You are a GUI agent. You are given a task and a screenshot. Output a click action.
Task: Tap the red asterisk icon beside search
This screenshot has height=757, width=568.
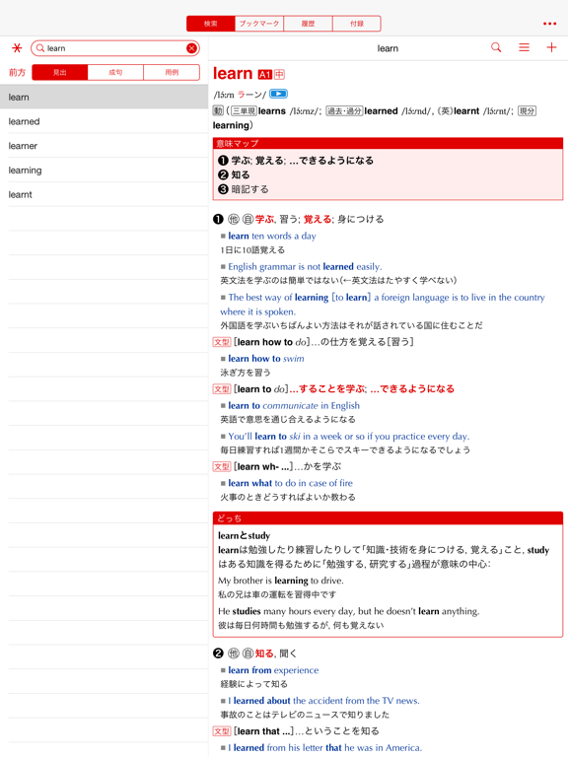click(17, 48)
